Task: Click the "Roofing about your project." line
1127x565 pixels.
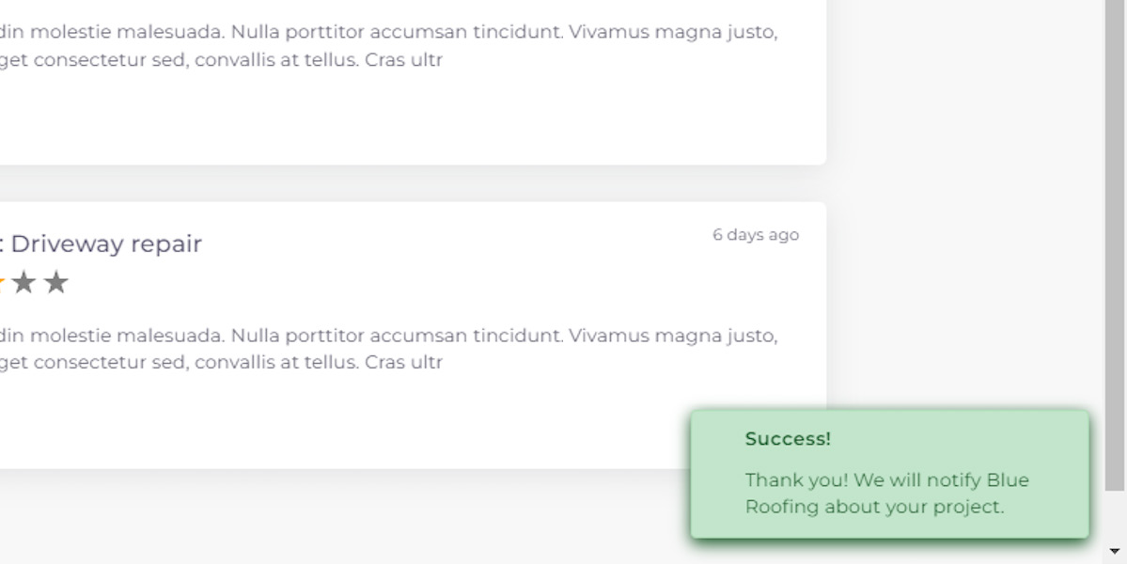Action: point(874,507)
